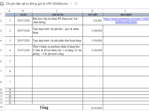Viewport: 149px width, 111px height.
Task: Select the NỘI DUNG header cell
Action: 58,15
